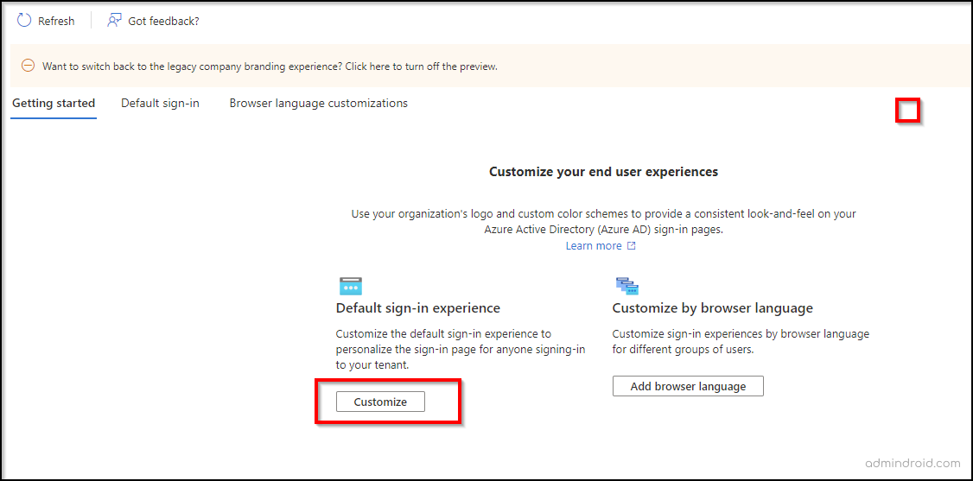Click the Got feedback person icon
Image resolution: width=973 pixels, height=481 pixels.
point(113,21)
